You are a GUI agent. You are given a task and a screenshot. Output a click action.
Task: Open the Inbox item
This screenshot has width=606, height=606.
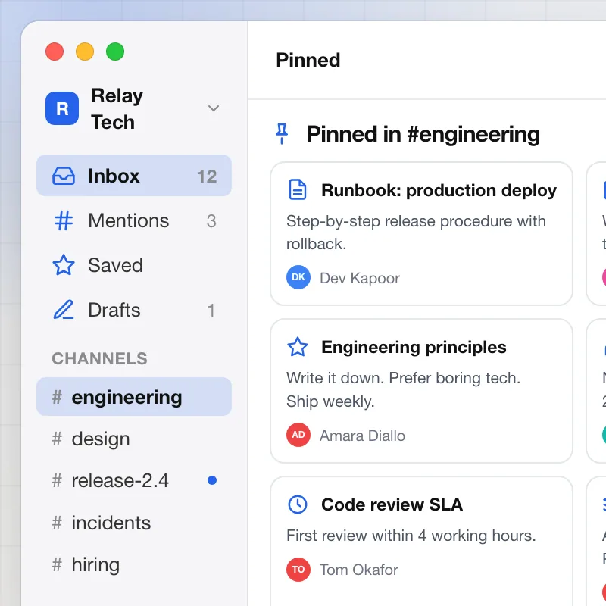click(x=134, y=176)
